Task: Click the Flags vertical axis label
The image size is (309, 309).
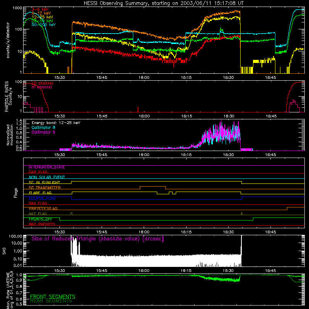Action: click(x=16, y=193)
